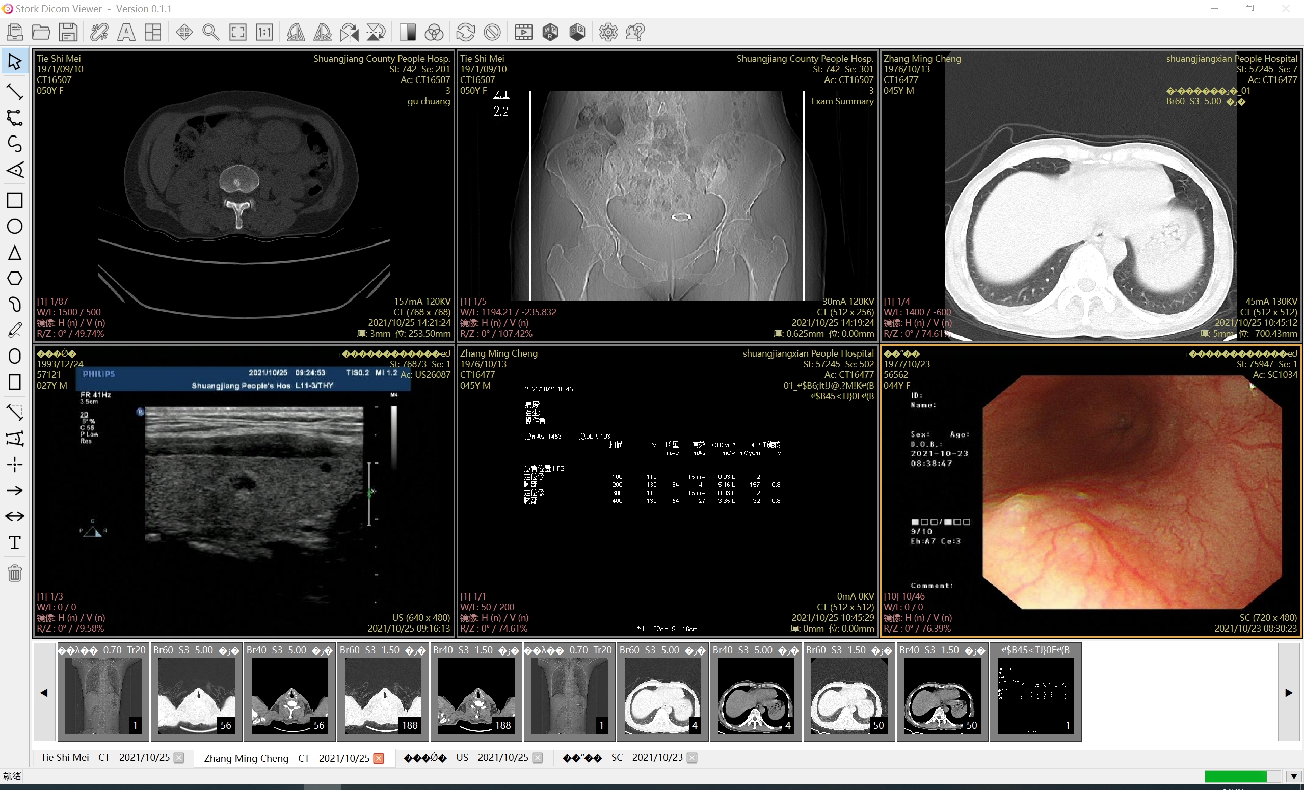Select the magnifier zoom tool
This screenshot has height=790, width=1304.
(x=210, y=32)
